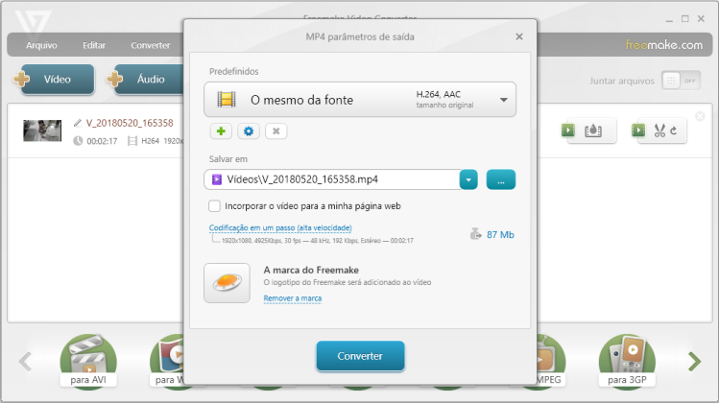Delete preset with gray X icon
This screenshot has width=719, height=403.
point(276,131)
